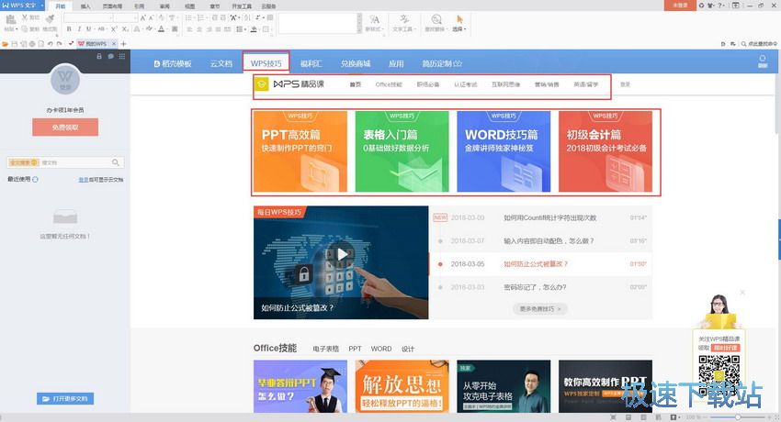Toggle Superscript button
This screenshot has height=422, width=781.
[x=114, y=29]
